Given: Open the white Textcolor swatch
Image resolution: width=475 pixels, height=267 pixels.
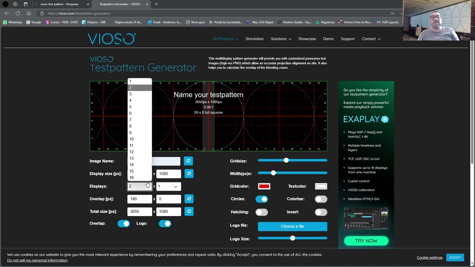Looking at the screenshot, I should tap(321, 187).
